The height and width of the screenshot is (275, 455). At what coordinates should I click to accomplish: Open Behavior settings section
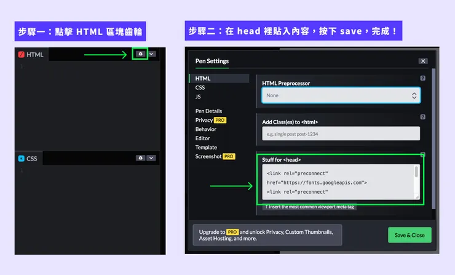click(x=206, y=129)
